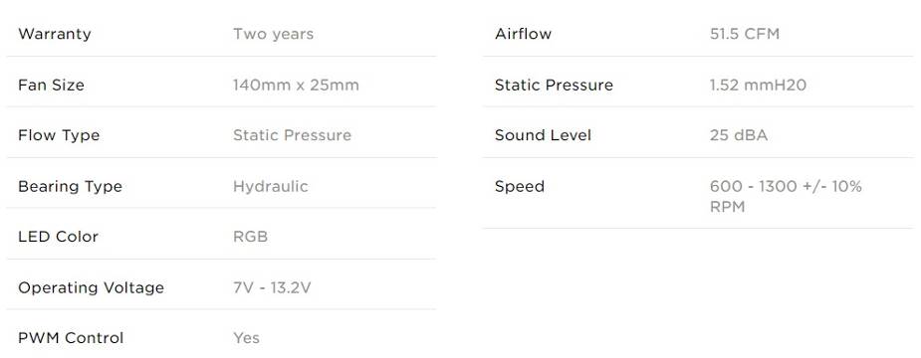Click the LED Color label
The width and height of the screenshot is (921, 358).
(x=58, y=237)
